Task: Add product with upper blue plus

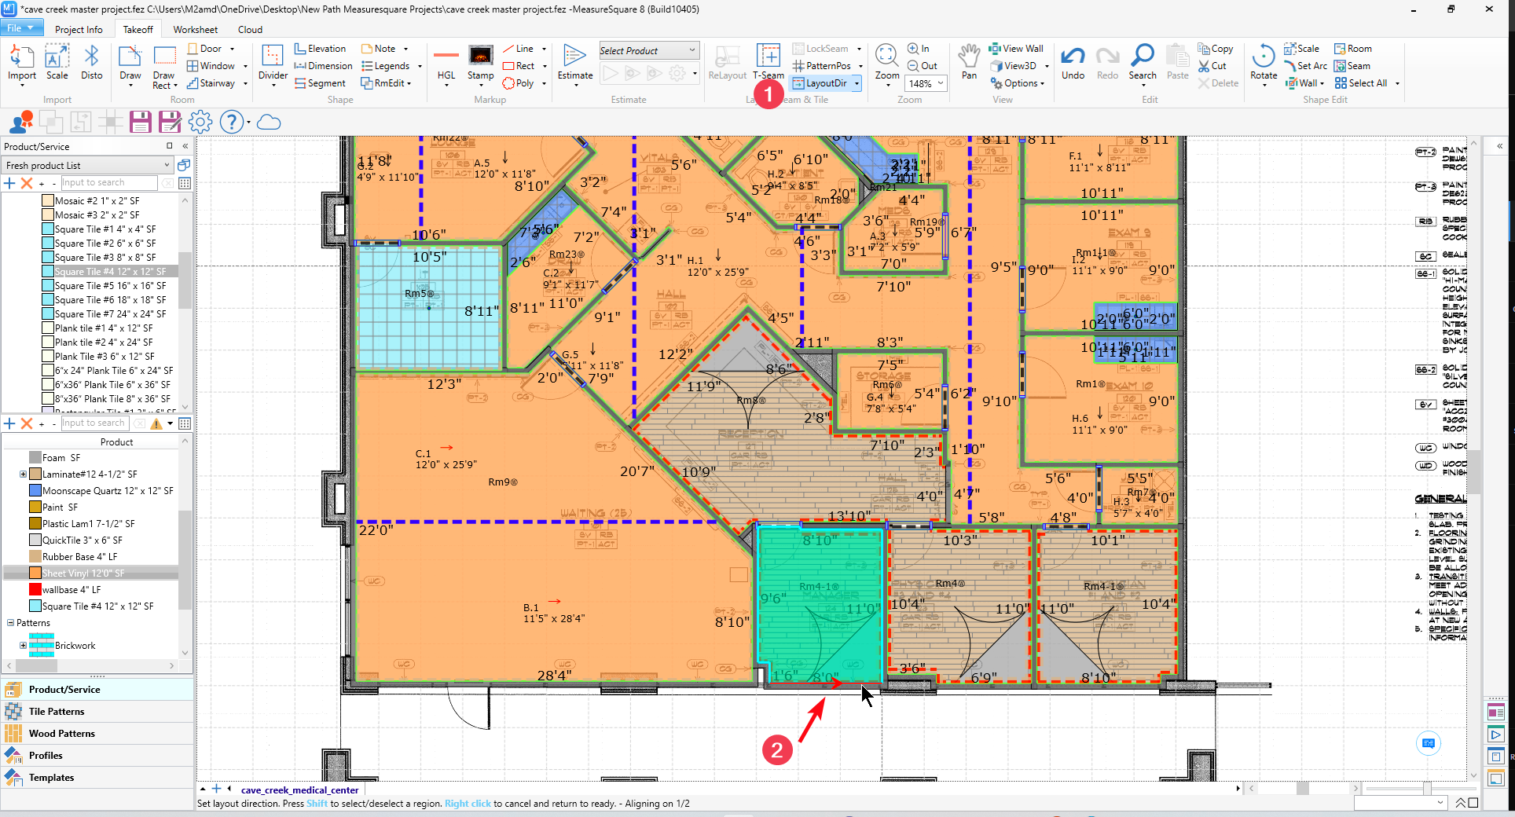Action: (9, 183)
